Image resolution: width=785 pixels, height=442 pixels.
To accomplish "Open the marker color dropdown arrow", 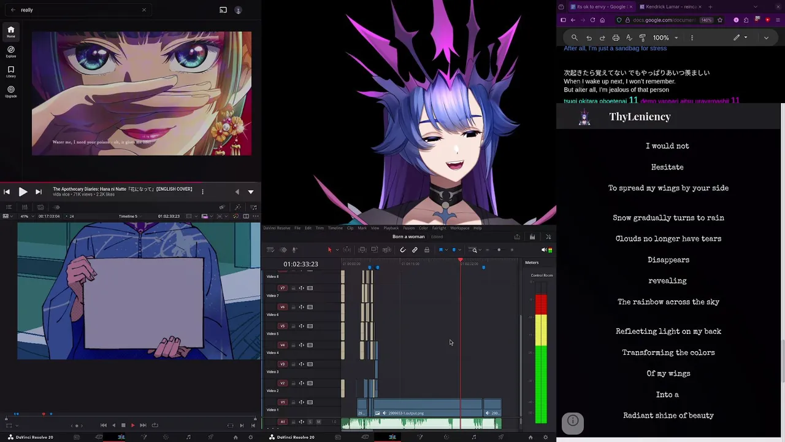I will pyautogui.click(x=460, y=250).
